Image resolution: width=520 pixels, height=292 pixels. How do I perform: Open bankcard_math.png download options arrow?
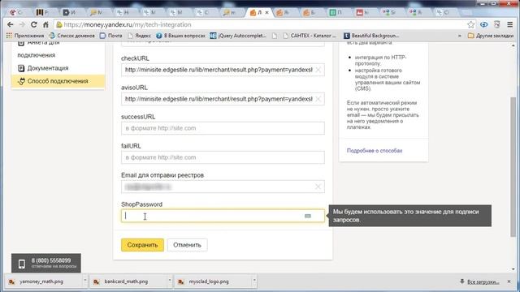(x=170, y=281)
